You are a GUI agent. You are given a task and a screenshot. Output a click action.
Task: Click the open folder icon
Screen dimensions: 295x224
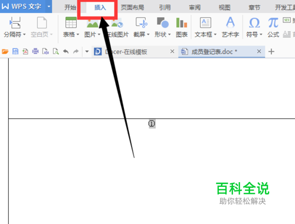click(x=5, y=52)
